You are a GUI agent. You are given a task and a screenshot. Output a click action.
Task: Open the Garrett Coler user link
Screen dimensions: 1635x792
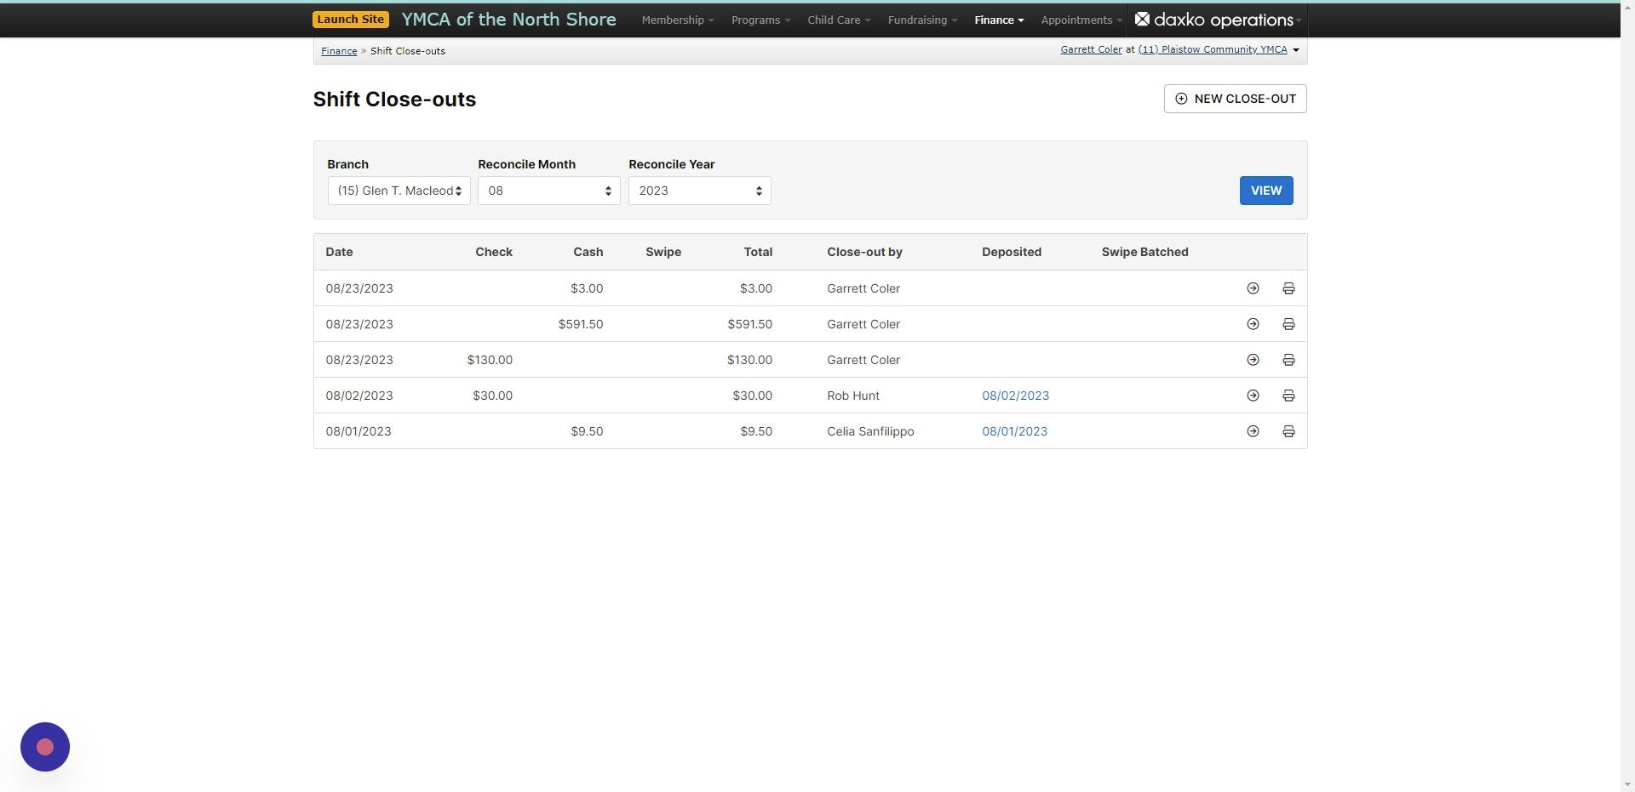tap(1091, 49)
